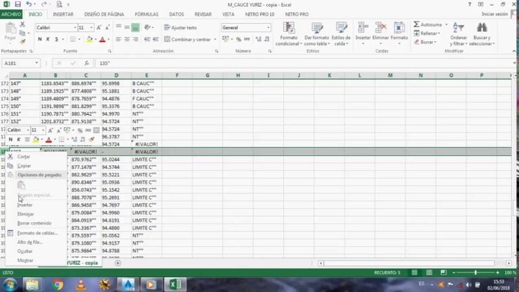Center text horizontally in ribbon
The width and height of the screenshot is (519, 292).
pos(127,39)
